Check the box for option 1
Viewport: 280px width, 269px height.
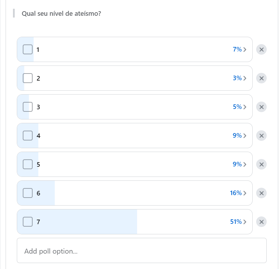tap(28, 49)
